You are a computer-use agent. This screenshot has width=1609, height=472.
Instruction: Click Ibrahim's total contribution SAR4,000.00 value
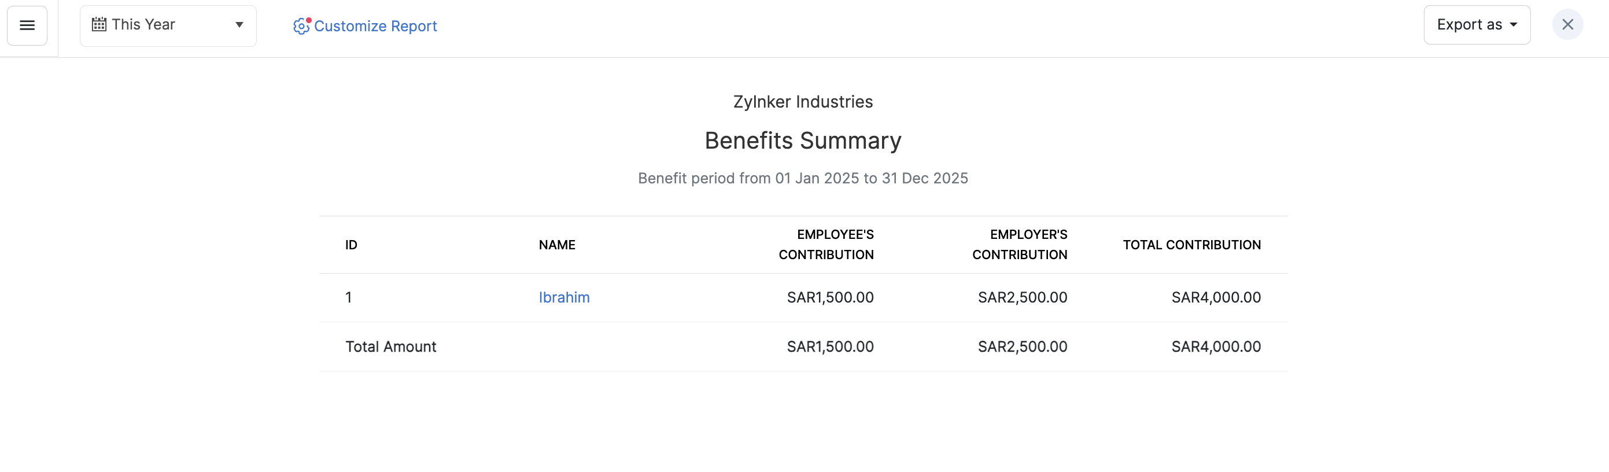click(1216, 298)
